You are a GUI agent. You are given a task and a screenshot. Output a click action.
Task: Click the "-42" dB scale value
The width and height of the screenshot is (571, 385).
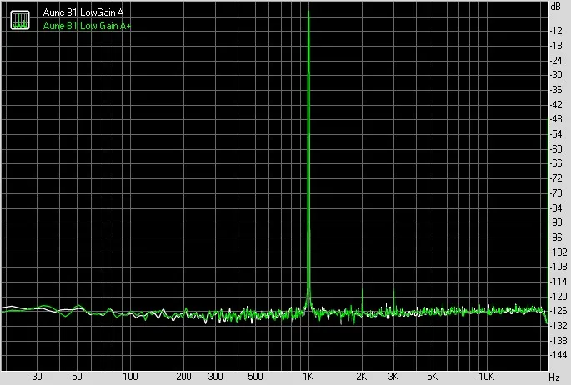(x=556, y=105)
